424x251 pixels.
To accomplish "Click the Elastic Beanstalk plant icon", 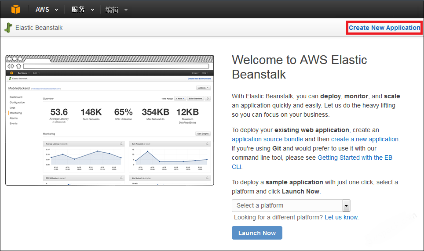I will point(8,28).
